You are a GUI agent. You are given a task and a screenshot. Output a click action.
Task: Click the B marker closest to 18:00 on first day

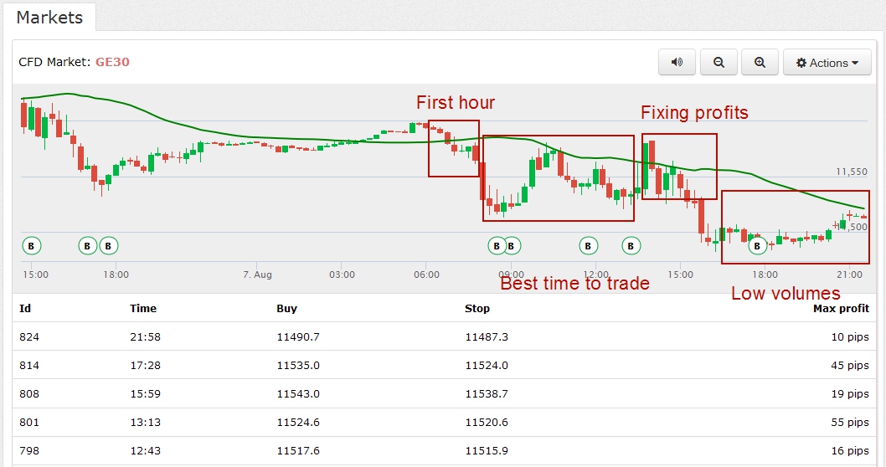pyautogui.click(x=109, y=246)
